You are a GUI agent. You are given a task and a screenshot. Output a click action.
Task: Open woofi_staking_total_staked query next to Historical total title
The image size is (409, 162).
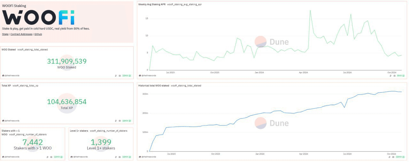point(186,86)
